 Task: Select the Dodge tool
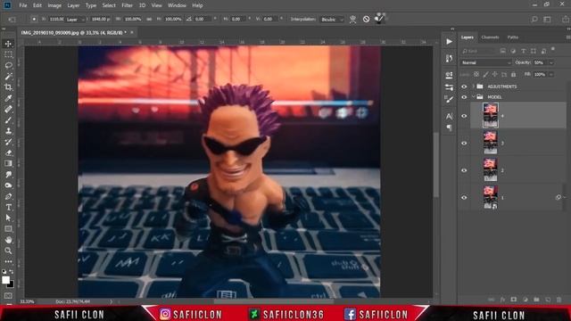(x=8, y=185)
